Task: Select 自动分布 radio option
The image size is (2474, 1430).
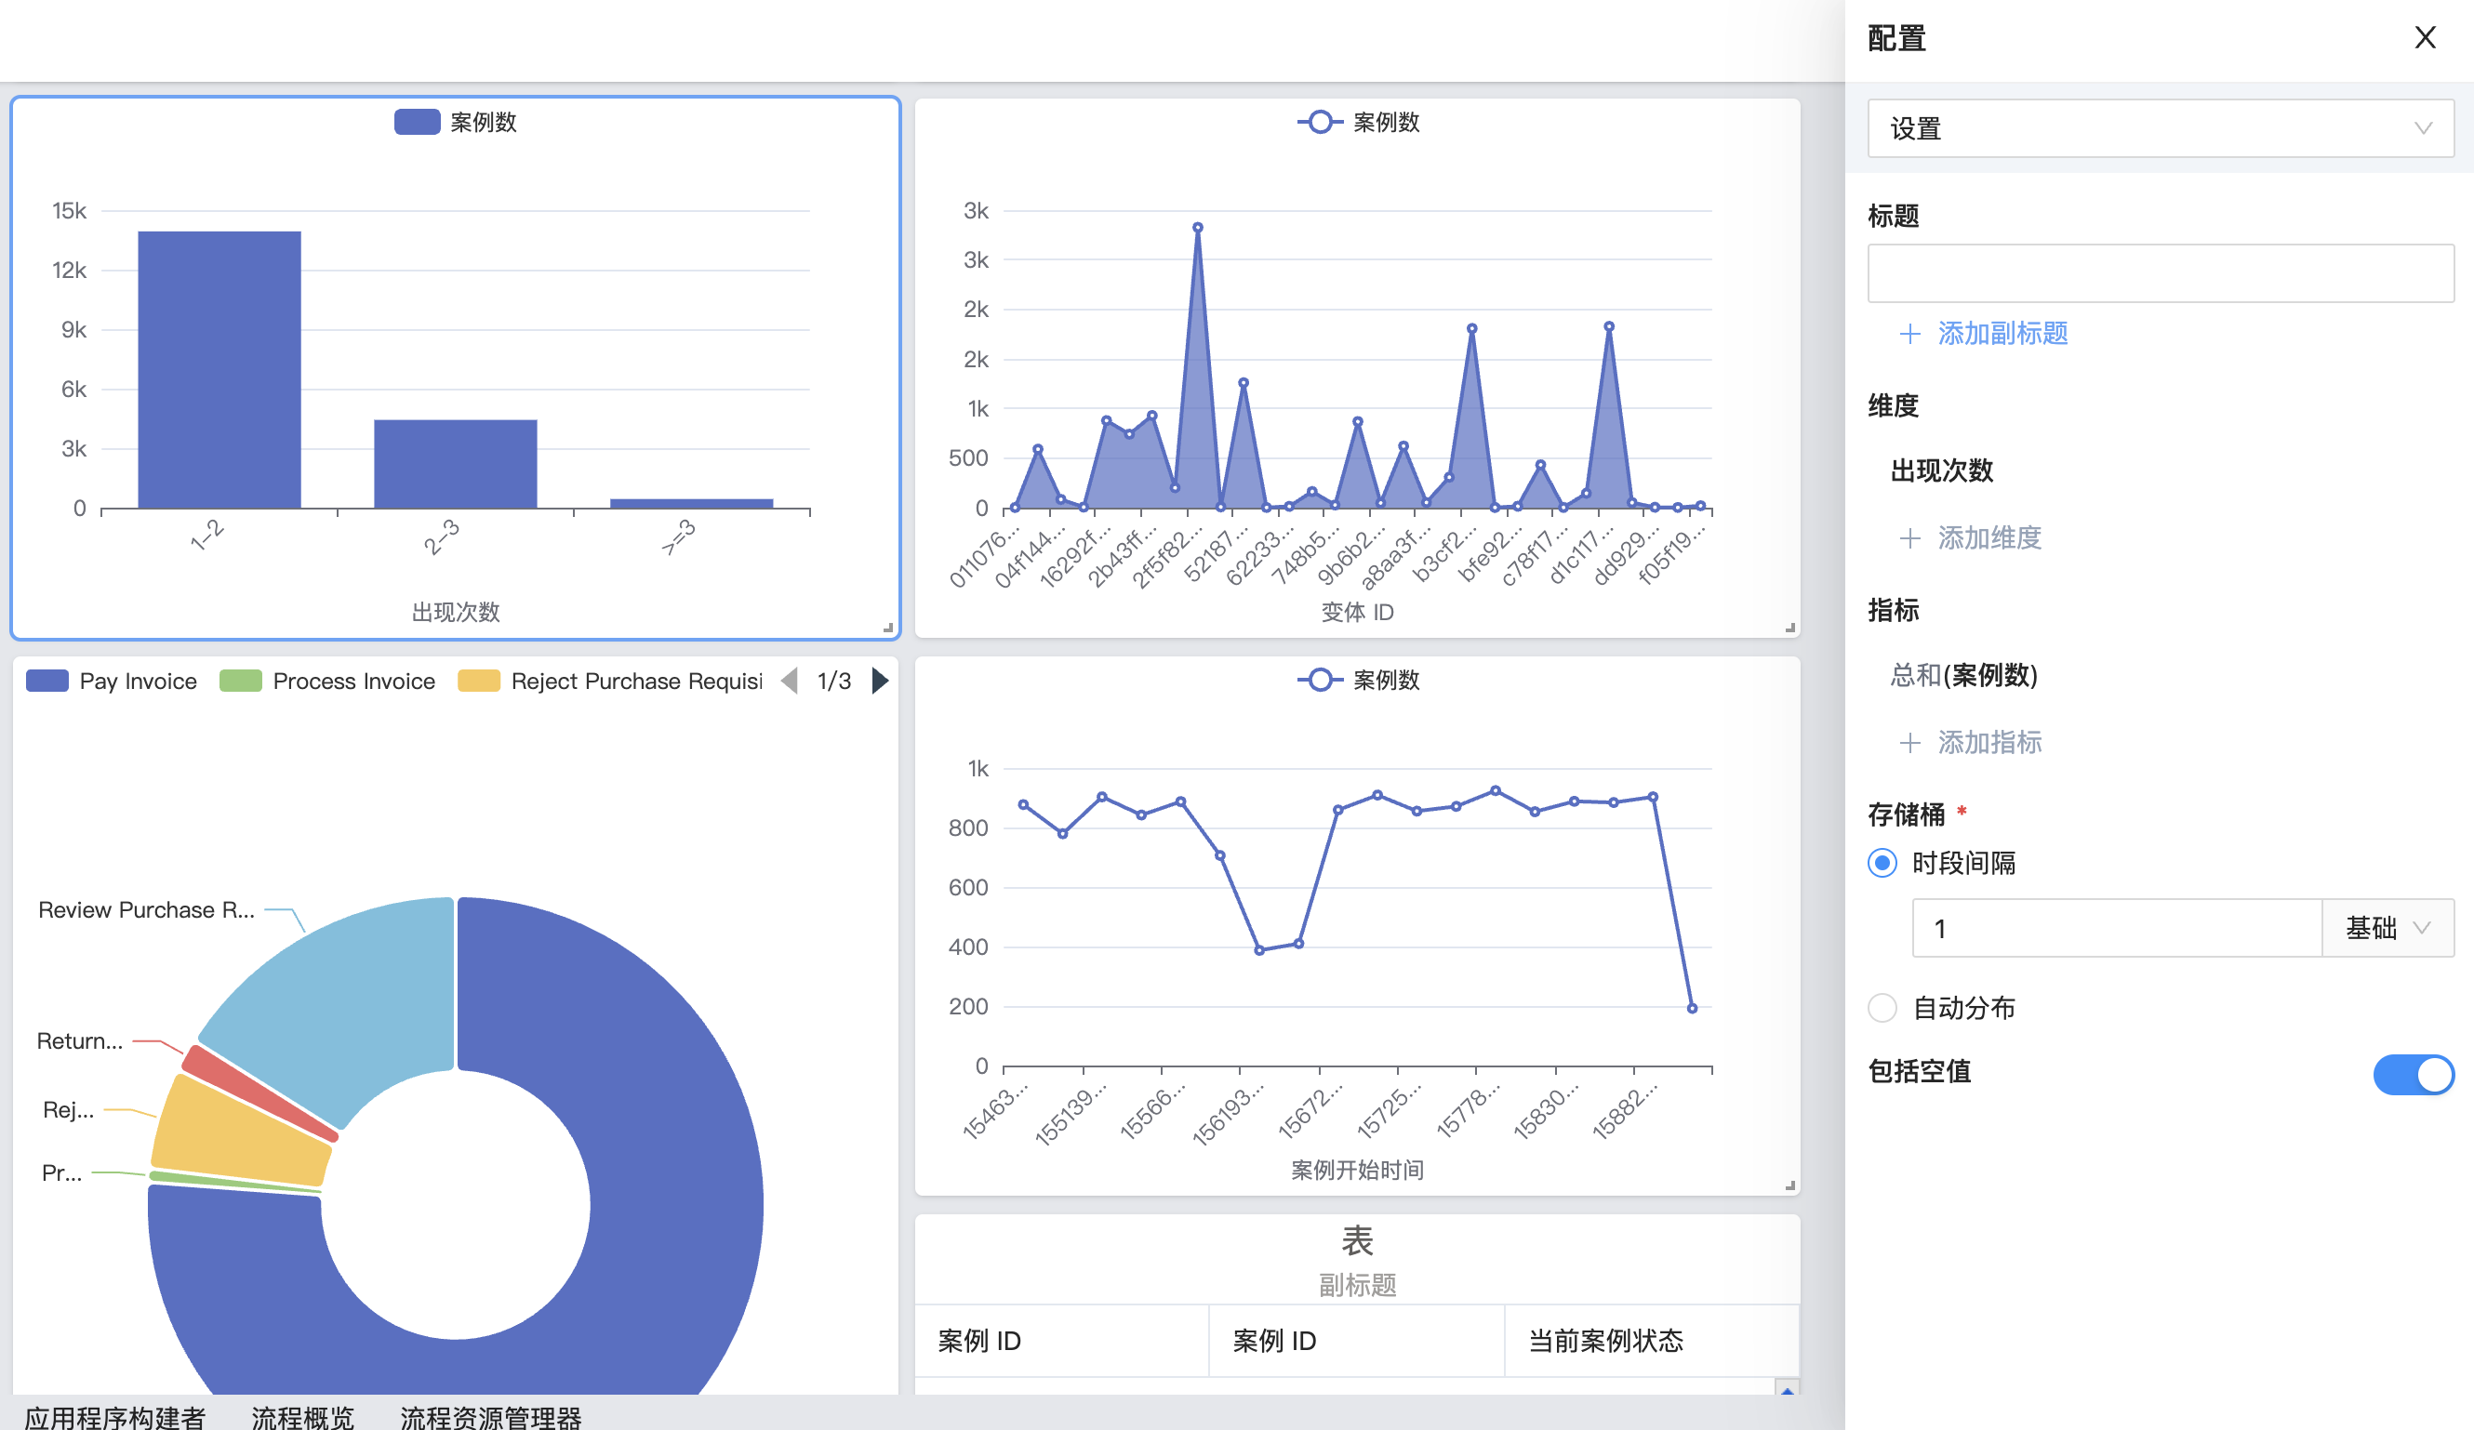Action: (x=1881, y=1008)
